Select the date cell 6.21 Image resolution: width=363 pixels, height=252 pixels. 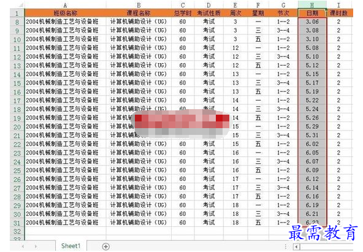click(312, 214)
